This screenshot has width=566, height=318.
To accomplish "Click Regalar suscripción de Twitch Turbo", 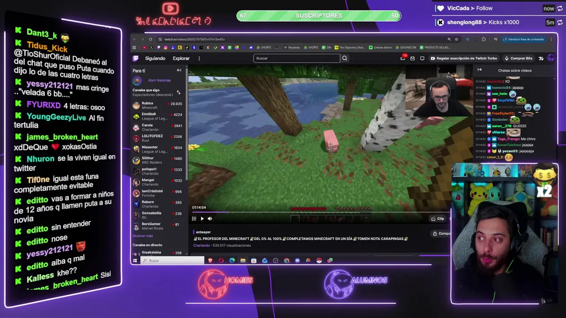I will [x=464, y=58].
